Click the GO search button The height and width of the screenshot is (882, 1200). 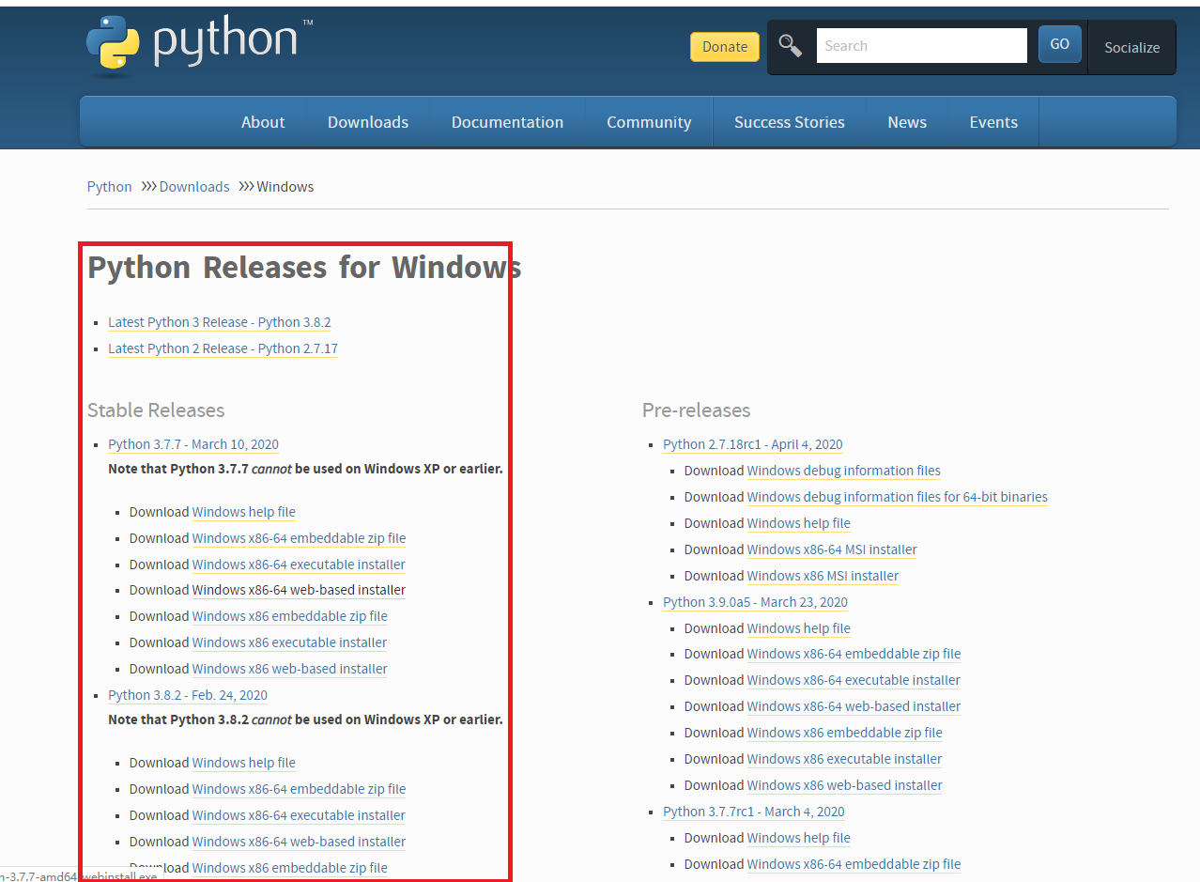point(1059,44)
